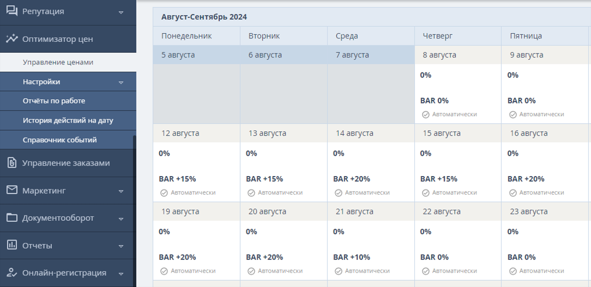591x287 pixels.
Task: Click the Автоматически check icon for 20 августа
Action: point(251,271)
